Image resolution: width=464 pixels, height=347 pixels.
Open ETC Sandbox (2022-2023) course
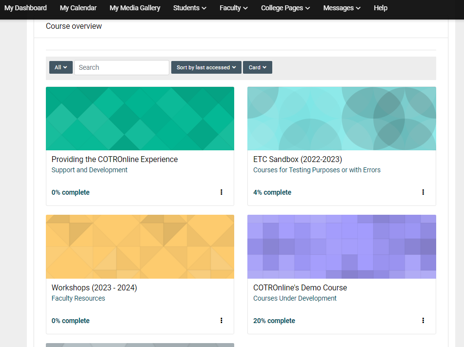click(298, 159)
